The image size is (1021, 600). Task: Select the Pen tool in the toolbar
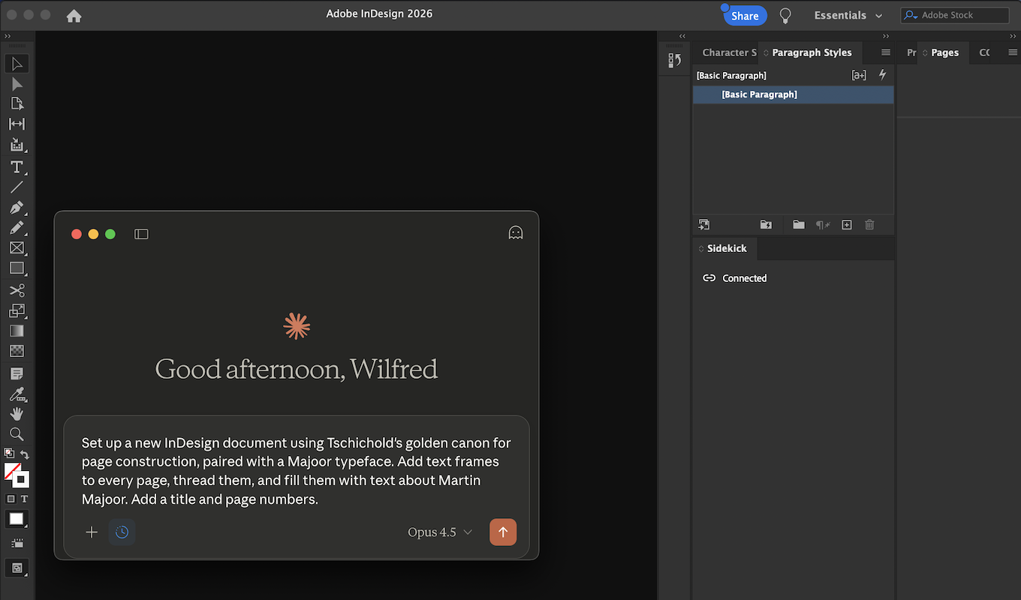coord(17,208)
